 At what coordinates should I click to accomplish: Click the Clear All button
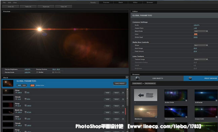coord(64,7)
